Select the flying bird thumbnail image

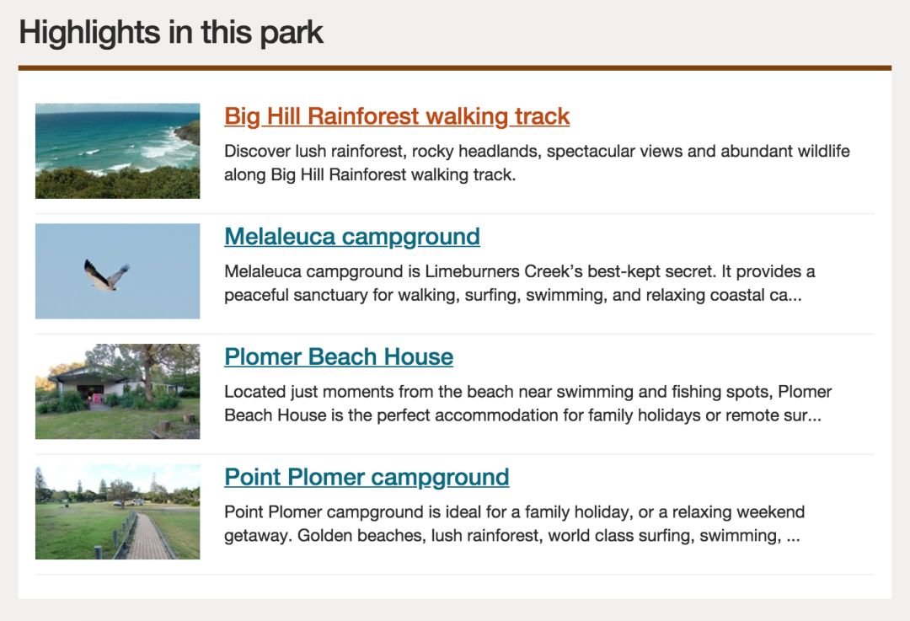[118, 271]
